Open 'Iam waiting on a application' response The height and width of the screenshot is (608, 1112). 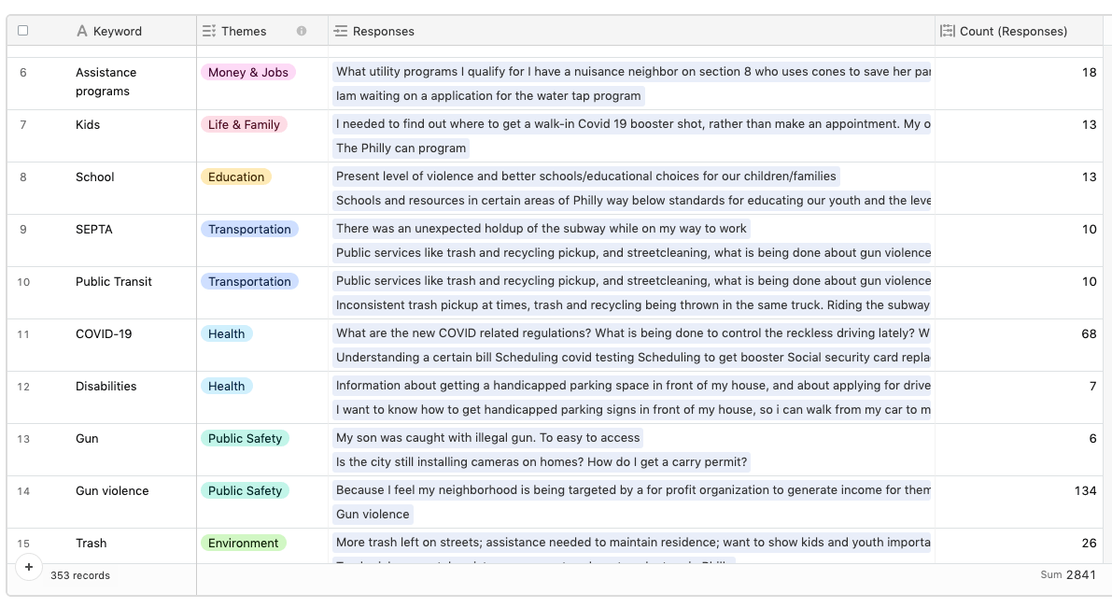(488, 96)
